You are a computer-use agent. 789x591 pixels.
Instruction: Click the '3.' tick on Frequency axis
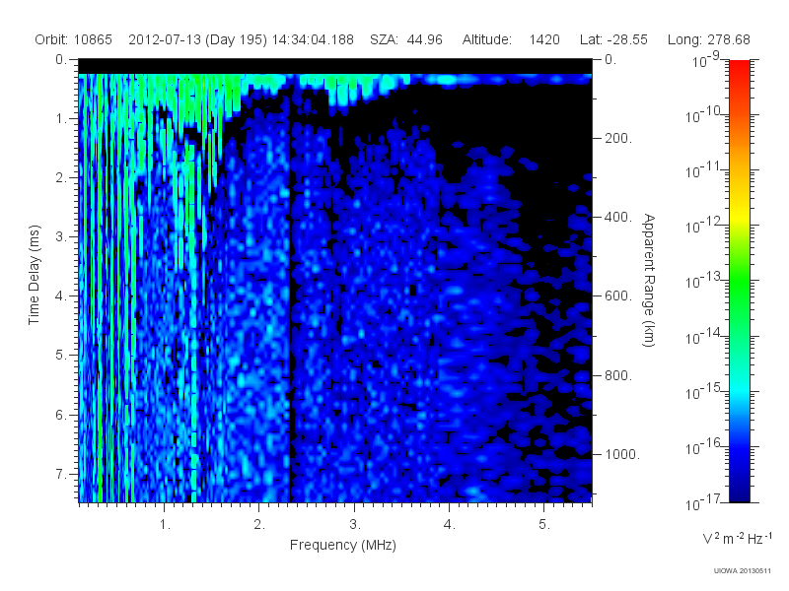[x=355, y=525]
